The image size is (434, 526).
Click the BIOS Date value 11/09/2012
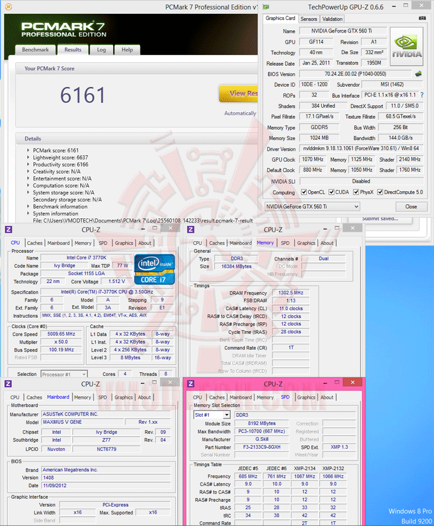[106, 486]
